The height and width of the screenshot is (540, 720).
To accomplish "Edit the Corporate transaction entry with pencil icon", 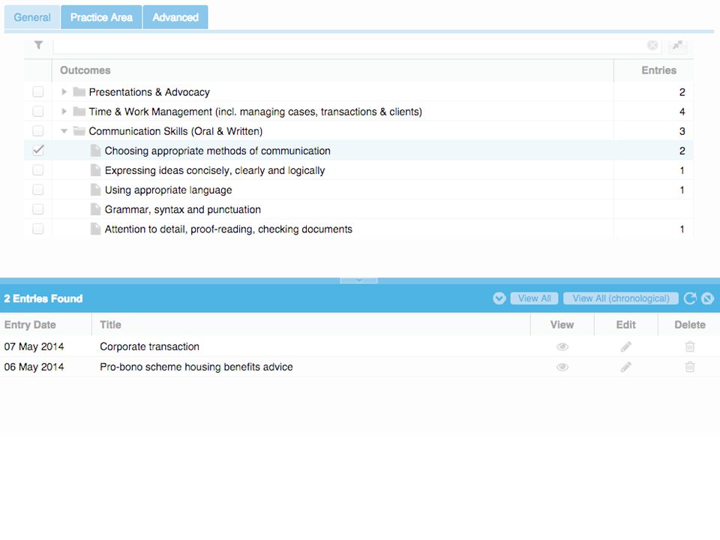I will click(x=625, y=346).
